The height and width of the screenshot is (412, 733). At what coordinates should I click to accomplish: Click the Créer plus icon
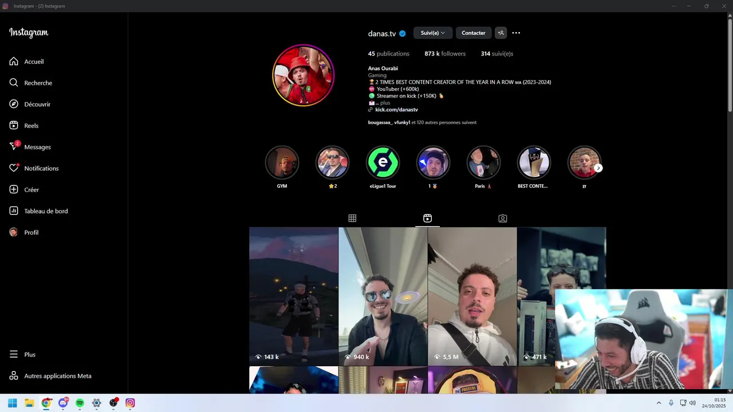(14, 189)
